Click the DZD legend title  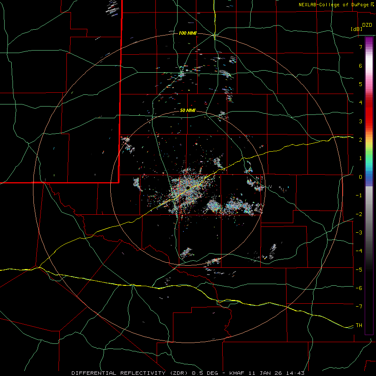(x=367, y=25)
